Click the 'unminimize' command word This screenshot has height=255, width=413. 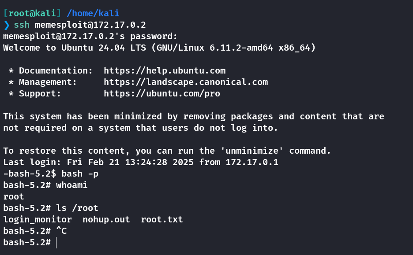pos(252,151)
